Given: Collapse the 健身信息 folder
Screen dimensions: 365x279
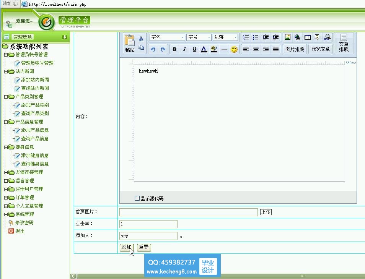Looking at the screenshot, I should [6, 148].
